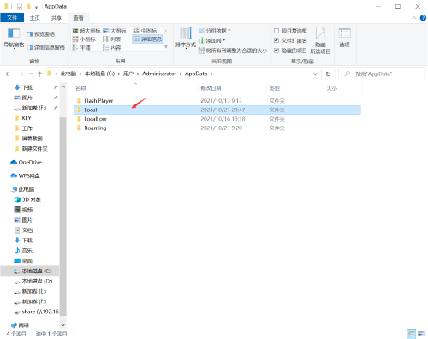Open quick access toolbar customize dropdown
This screenshot has height=339, width=428.
coord(36,7)
